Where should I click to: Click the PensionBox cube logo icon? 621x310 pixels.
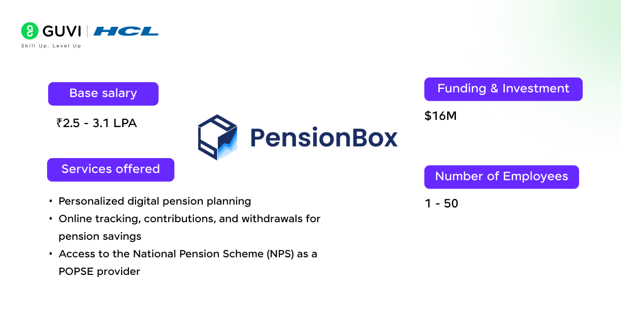[x=217, y=137]
